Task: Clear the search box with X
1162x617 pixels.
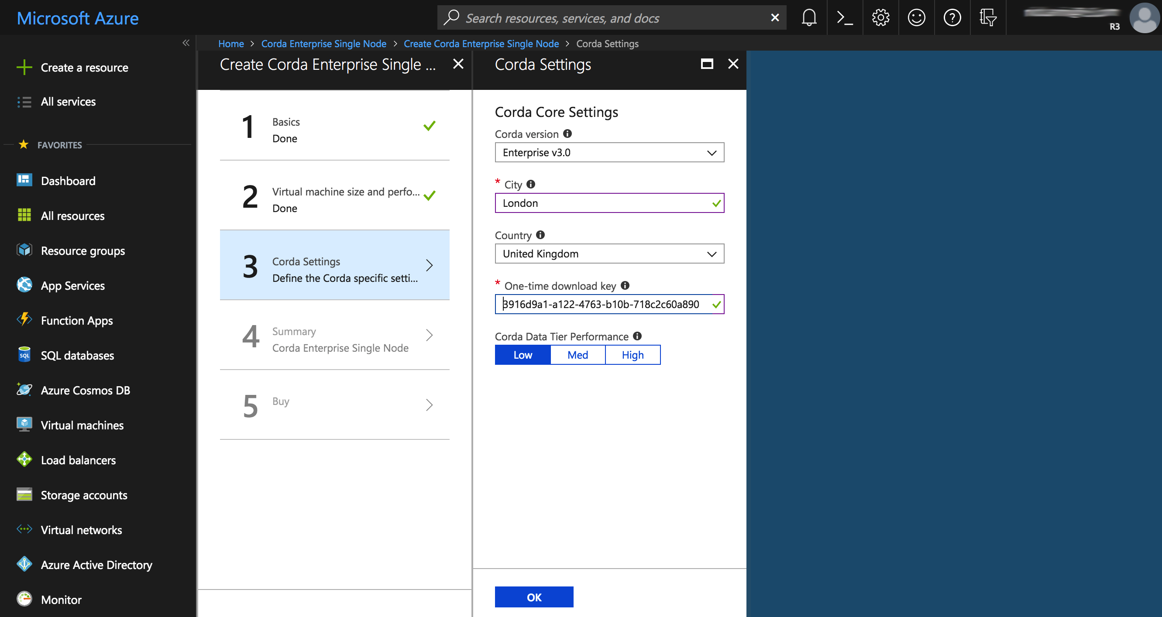Action: pos(774,17)
